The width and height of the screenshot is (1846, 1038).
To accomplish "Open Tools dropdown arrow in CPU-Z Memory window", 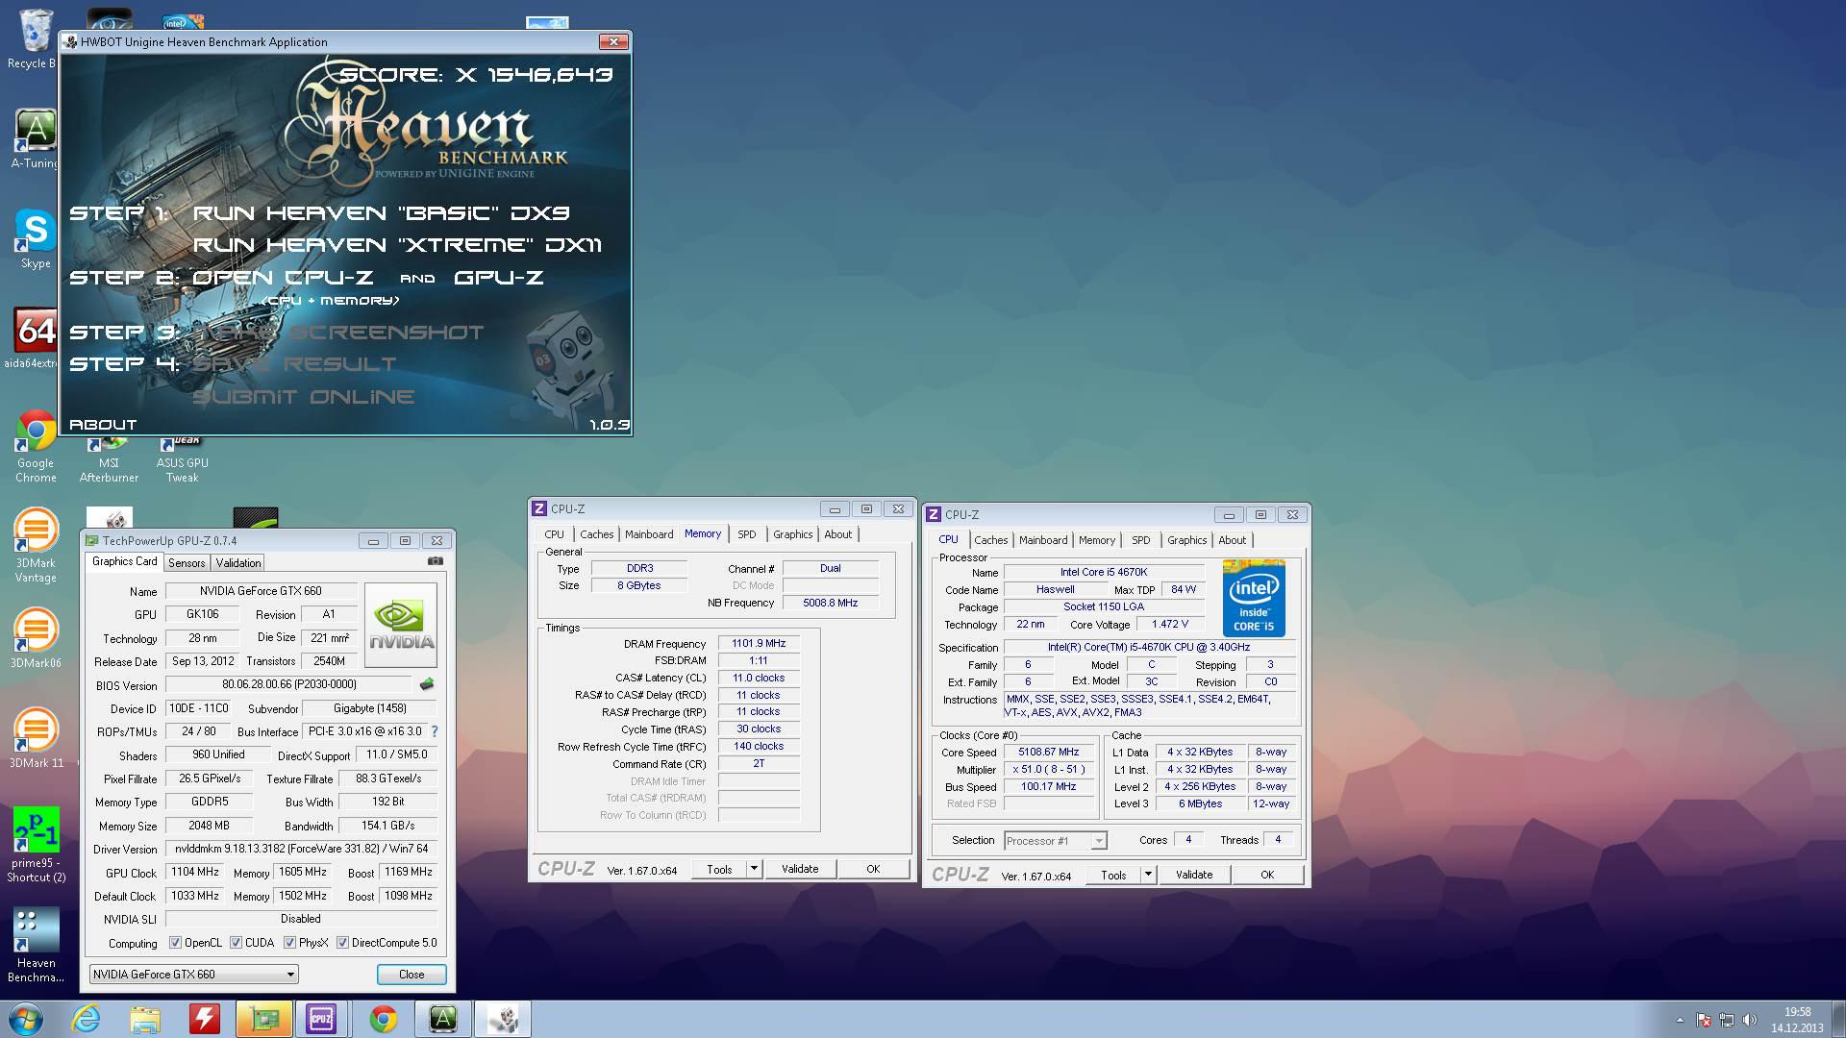I will click(x=754, y=869).
